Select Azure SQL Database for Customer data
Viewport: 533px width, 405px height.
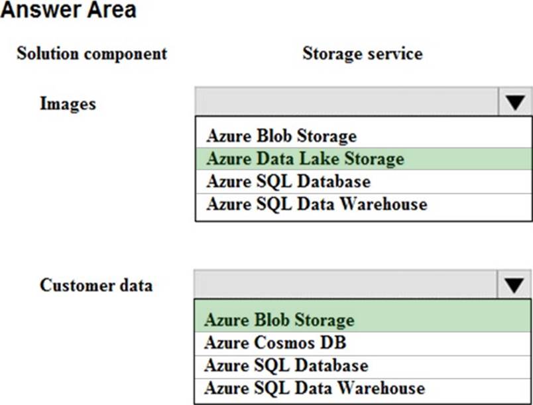286,365
